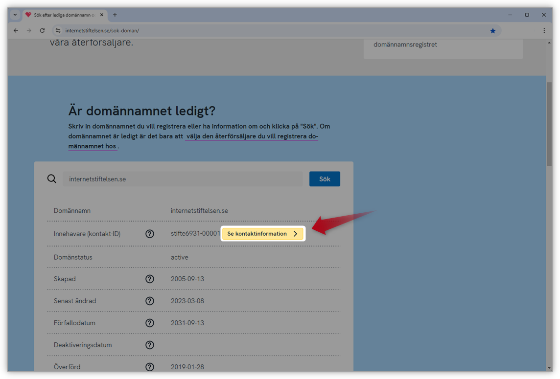This screenshot has width=560, height=379.
Task: Open help for Senast ändrad field
Action: point(150,301)
